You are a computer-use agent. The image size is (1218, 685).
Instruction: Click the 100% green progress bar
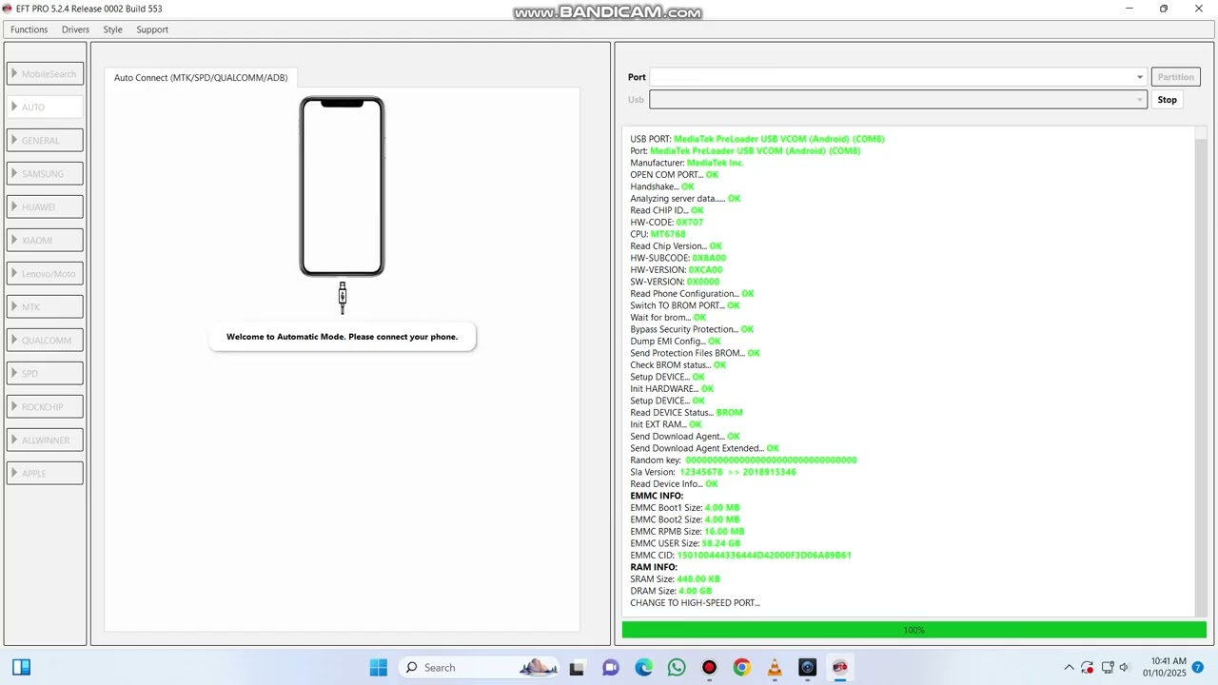coord(913,630)
